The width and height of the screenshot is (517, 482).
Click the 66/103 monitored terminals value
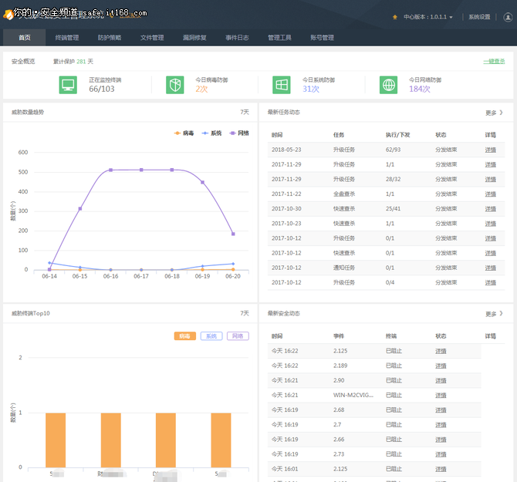[x=102, y=89]
